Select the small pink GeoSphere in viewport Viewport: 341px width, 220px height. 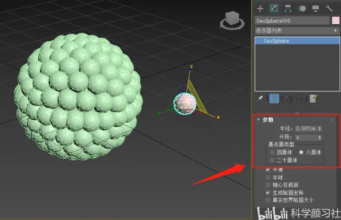click(x=185, y=104)
